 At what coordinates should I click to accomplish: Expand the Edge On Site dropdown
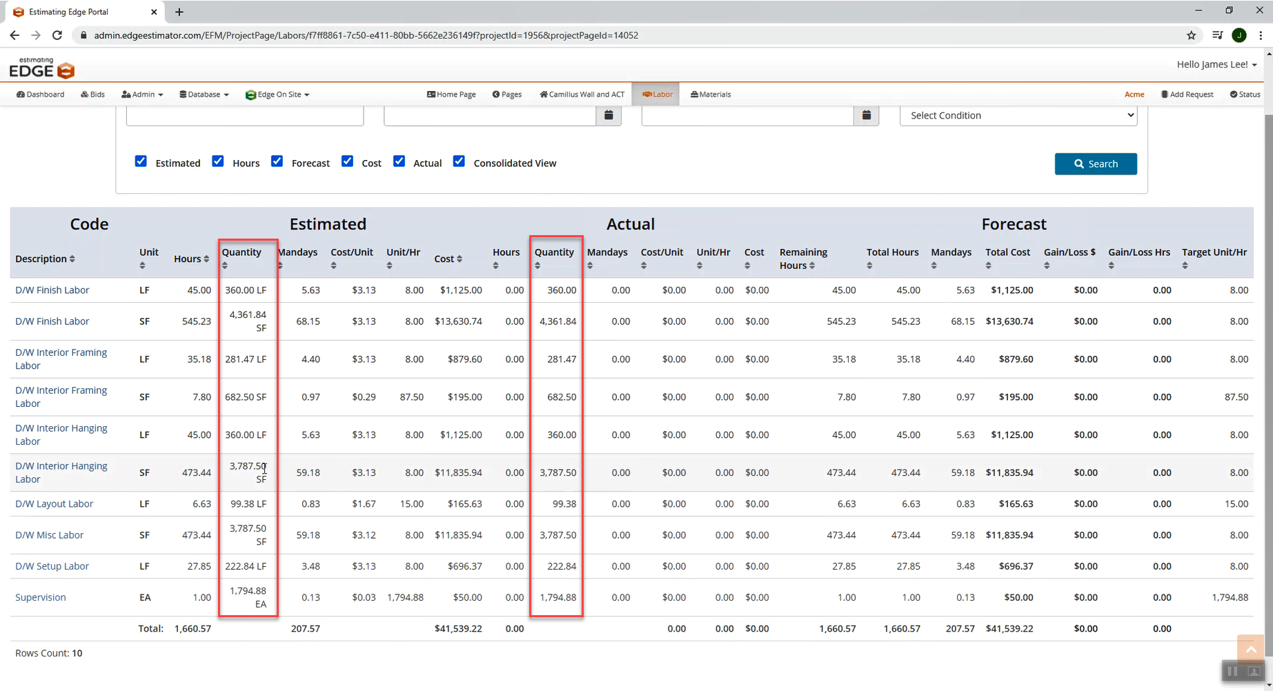click(x=277, y=94)
